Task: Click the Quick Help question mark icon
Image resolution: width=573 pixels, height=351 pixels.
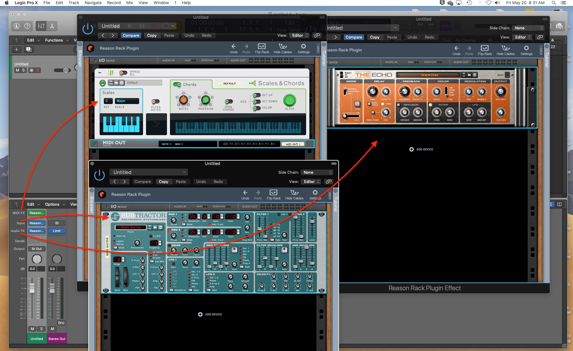Action: click(27, 26)
